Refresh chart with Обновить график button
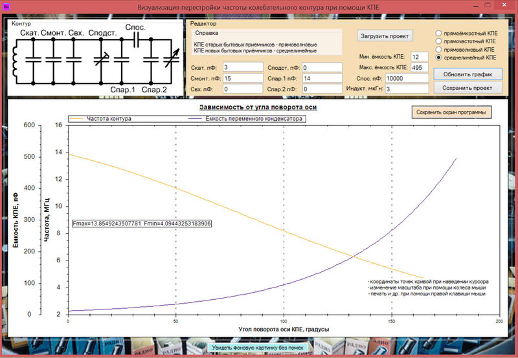The height and width of the screenshot is (358, 518). 467,74
